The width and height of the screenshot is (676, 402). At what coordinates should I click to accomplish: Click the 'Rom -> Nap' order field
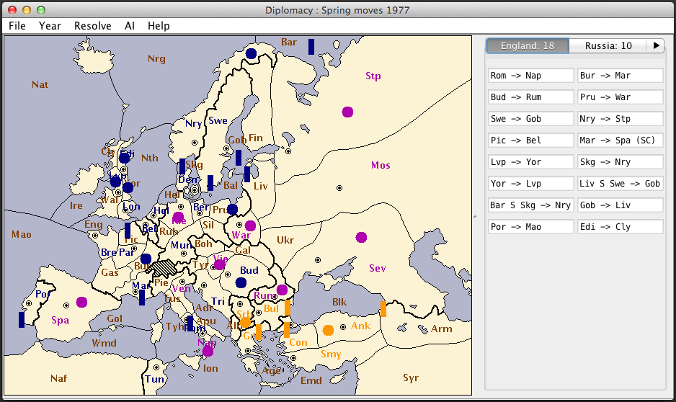(530, 76)
